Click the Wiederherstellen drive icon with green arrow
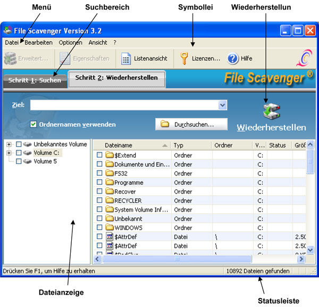Viewport: 319px width, 307px height. click(271, 111)
